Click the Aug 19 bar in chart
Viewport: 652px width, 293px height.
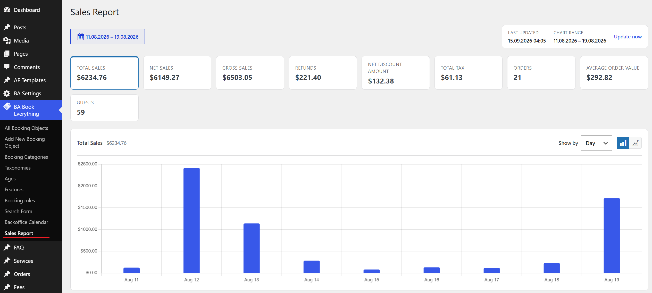[612, 235]
